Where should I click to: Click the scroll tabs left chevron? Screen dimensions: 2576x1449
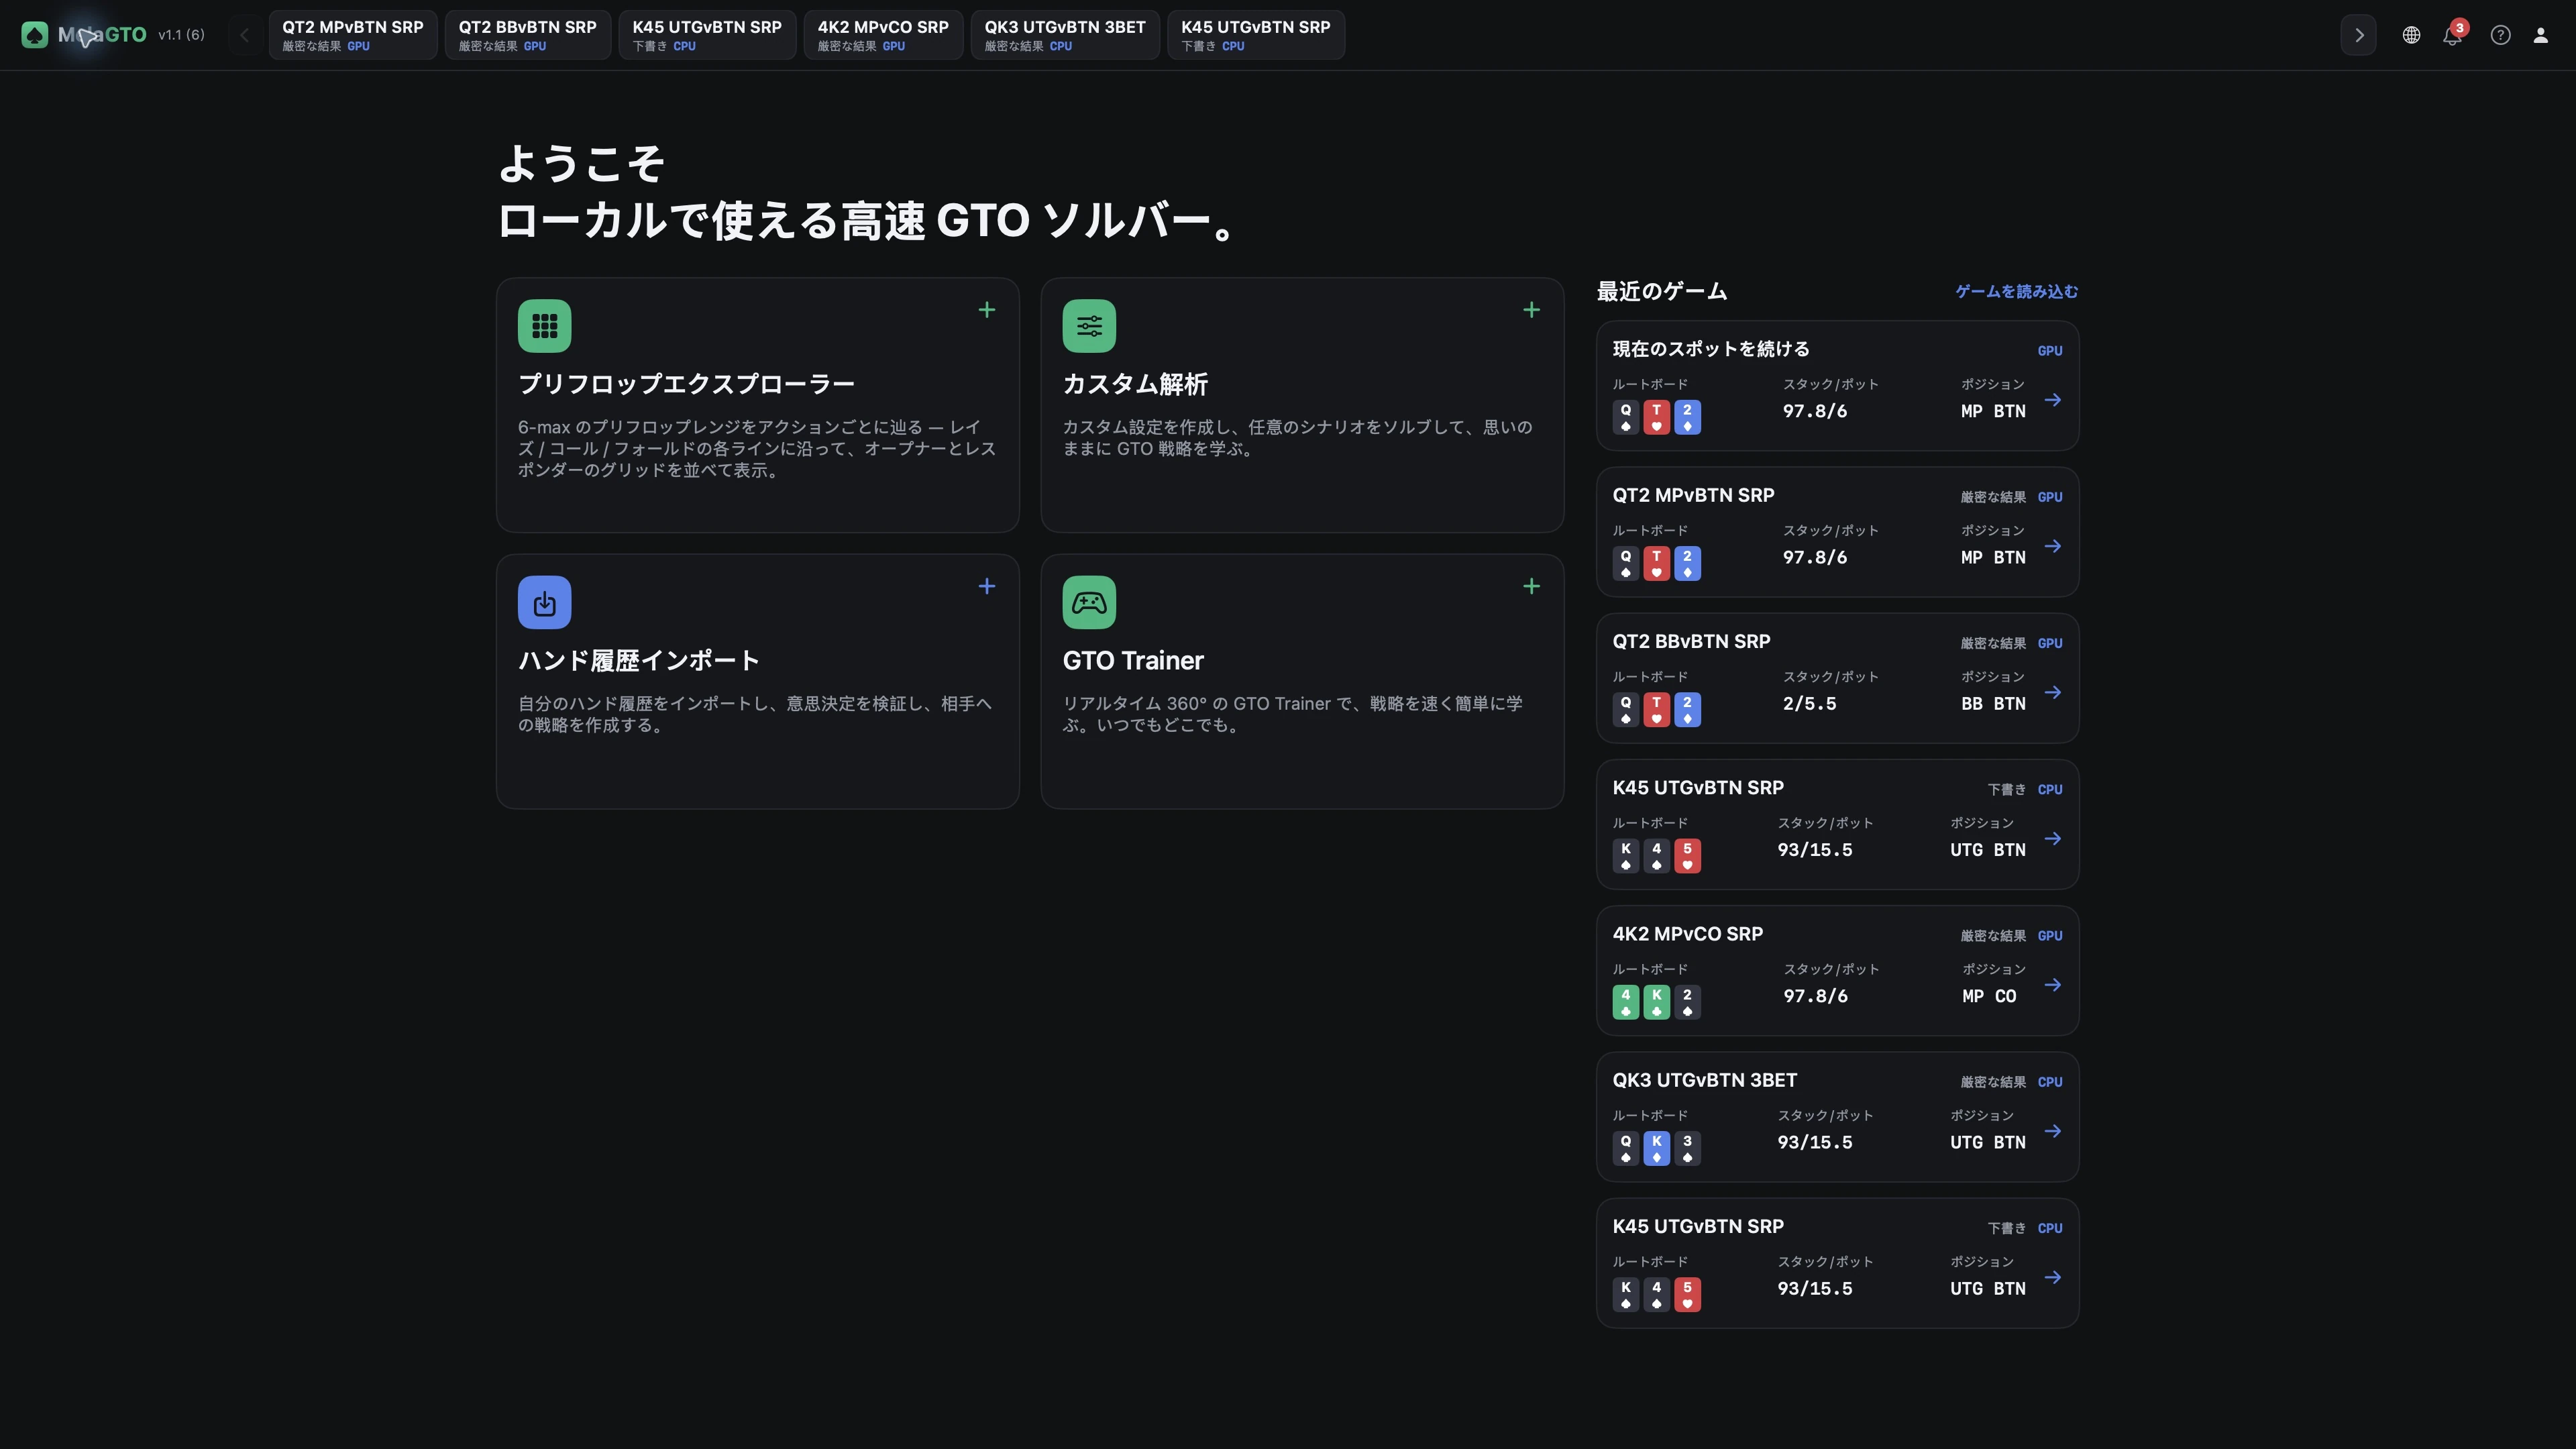click(244, 35)
